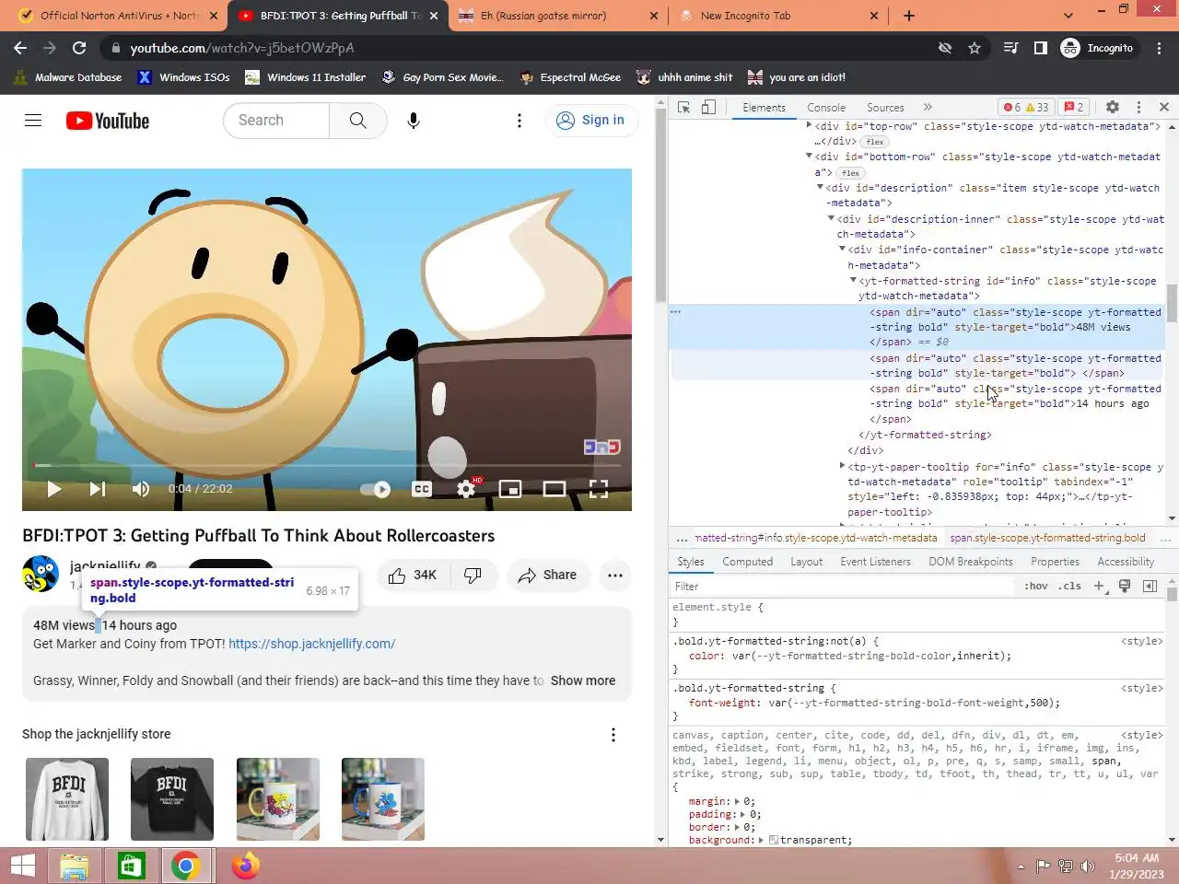This screenshot has height=884, width=1179.
Task: Show more DevTools tabs chevron
Action: pyautogui.click(x=928, y=108)
